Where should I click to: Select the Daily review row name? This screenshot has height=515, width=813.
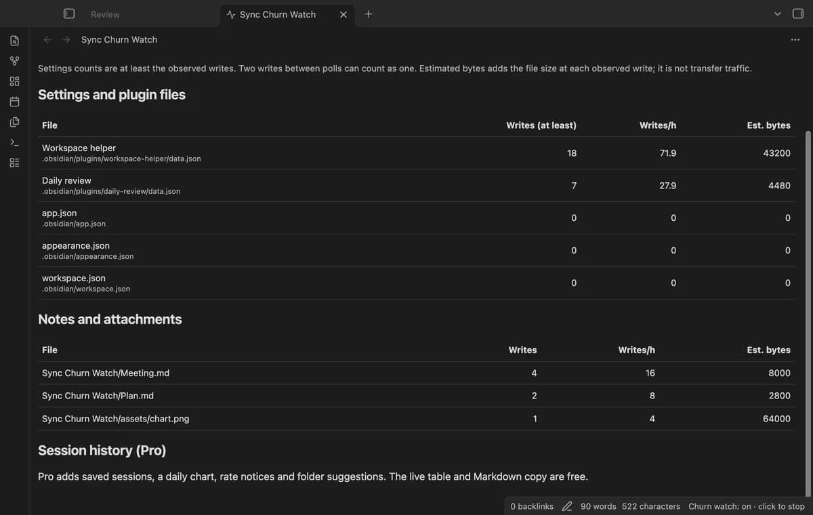(66, 180)
